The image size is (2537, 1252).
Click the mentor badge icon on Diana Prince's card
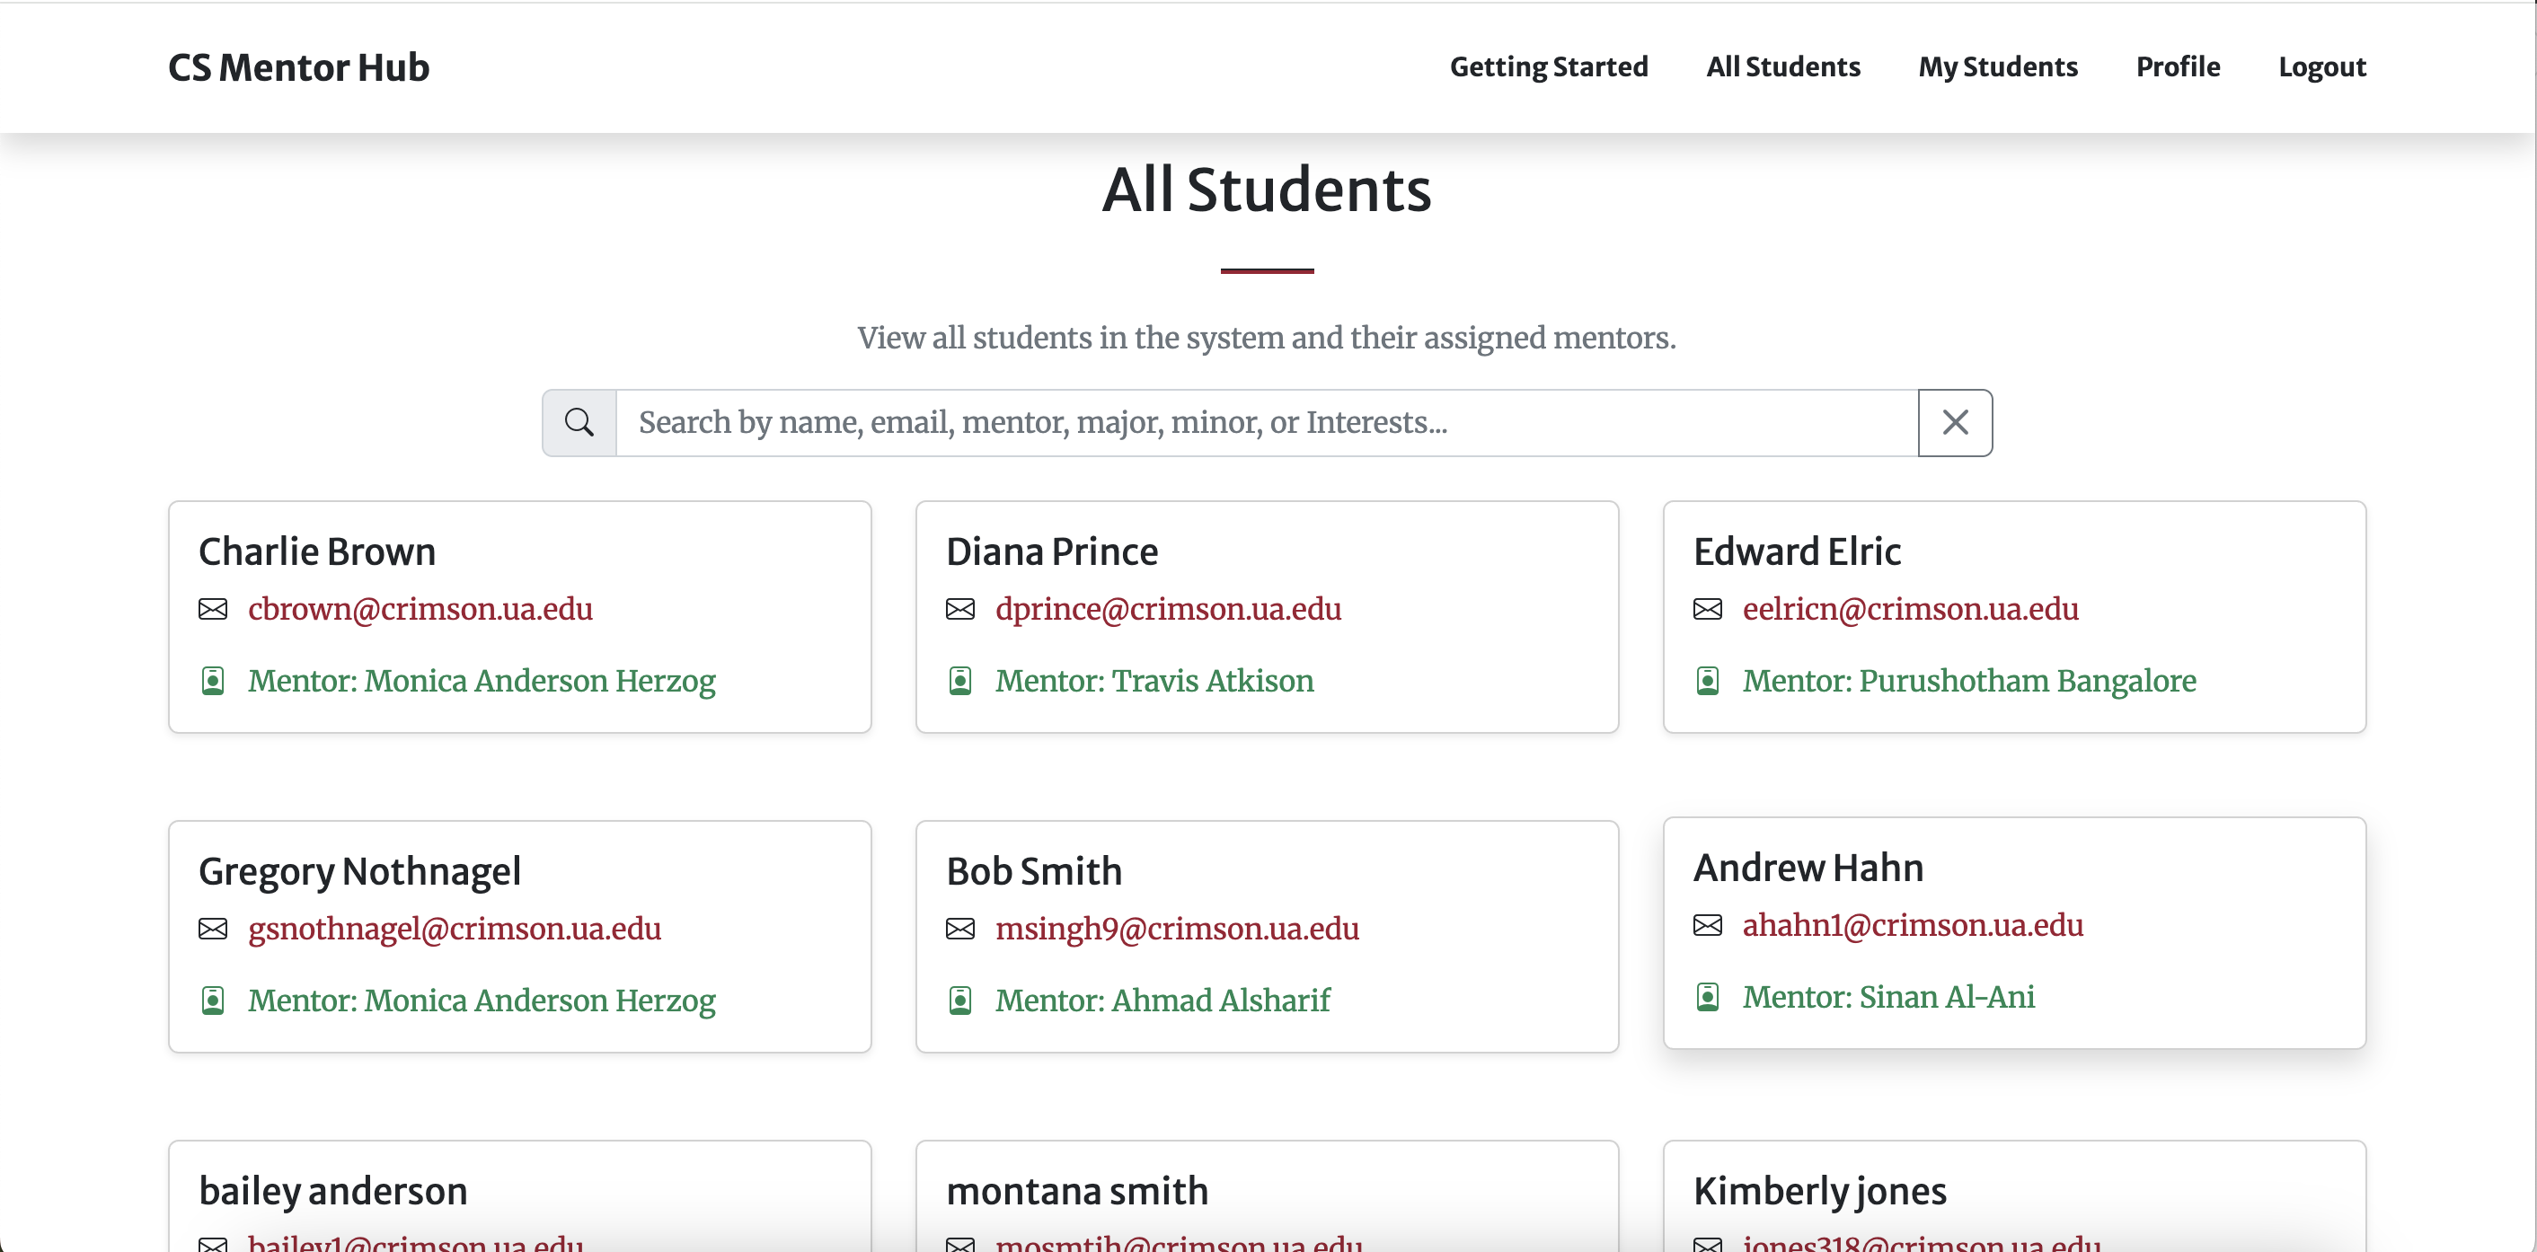click(959, 680)
